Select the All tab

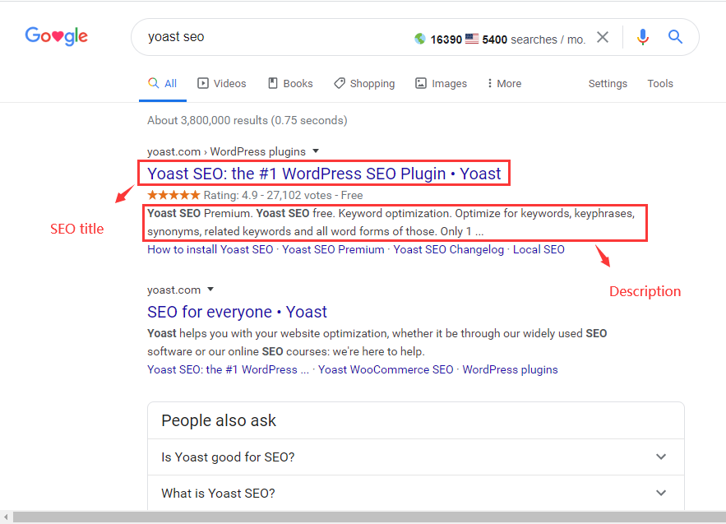163,83
